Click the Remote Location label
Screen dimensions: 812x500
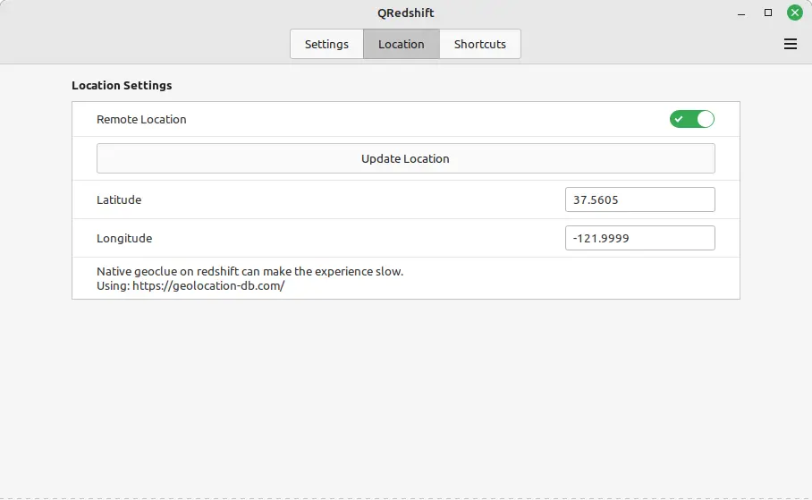coord(141,119)
